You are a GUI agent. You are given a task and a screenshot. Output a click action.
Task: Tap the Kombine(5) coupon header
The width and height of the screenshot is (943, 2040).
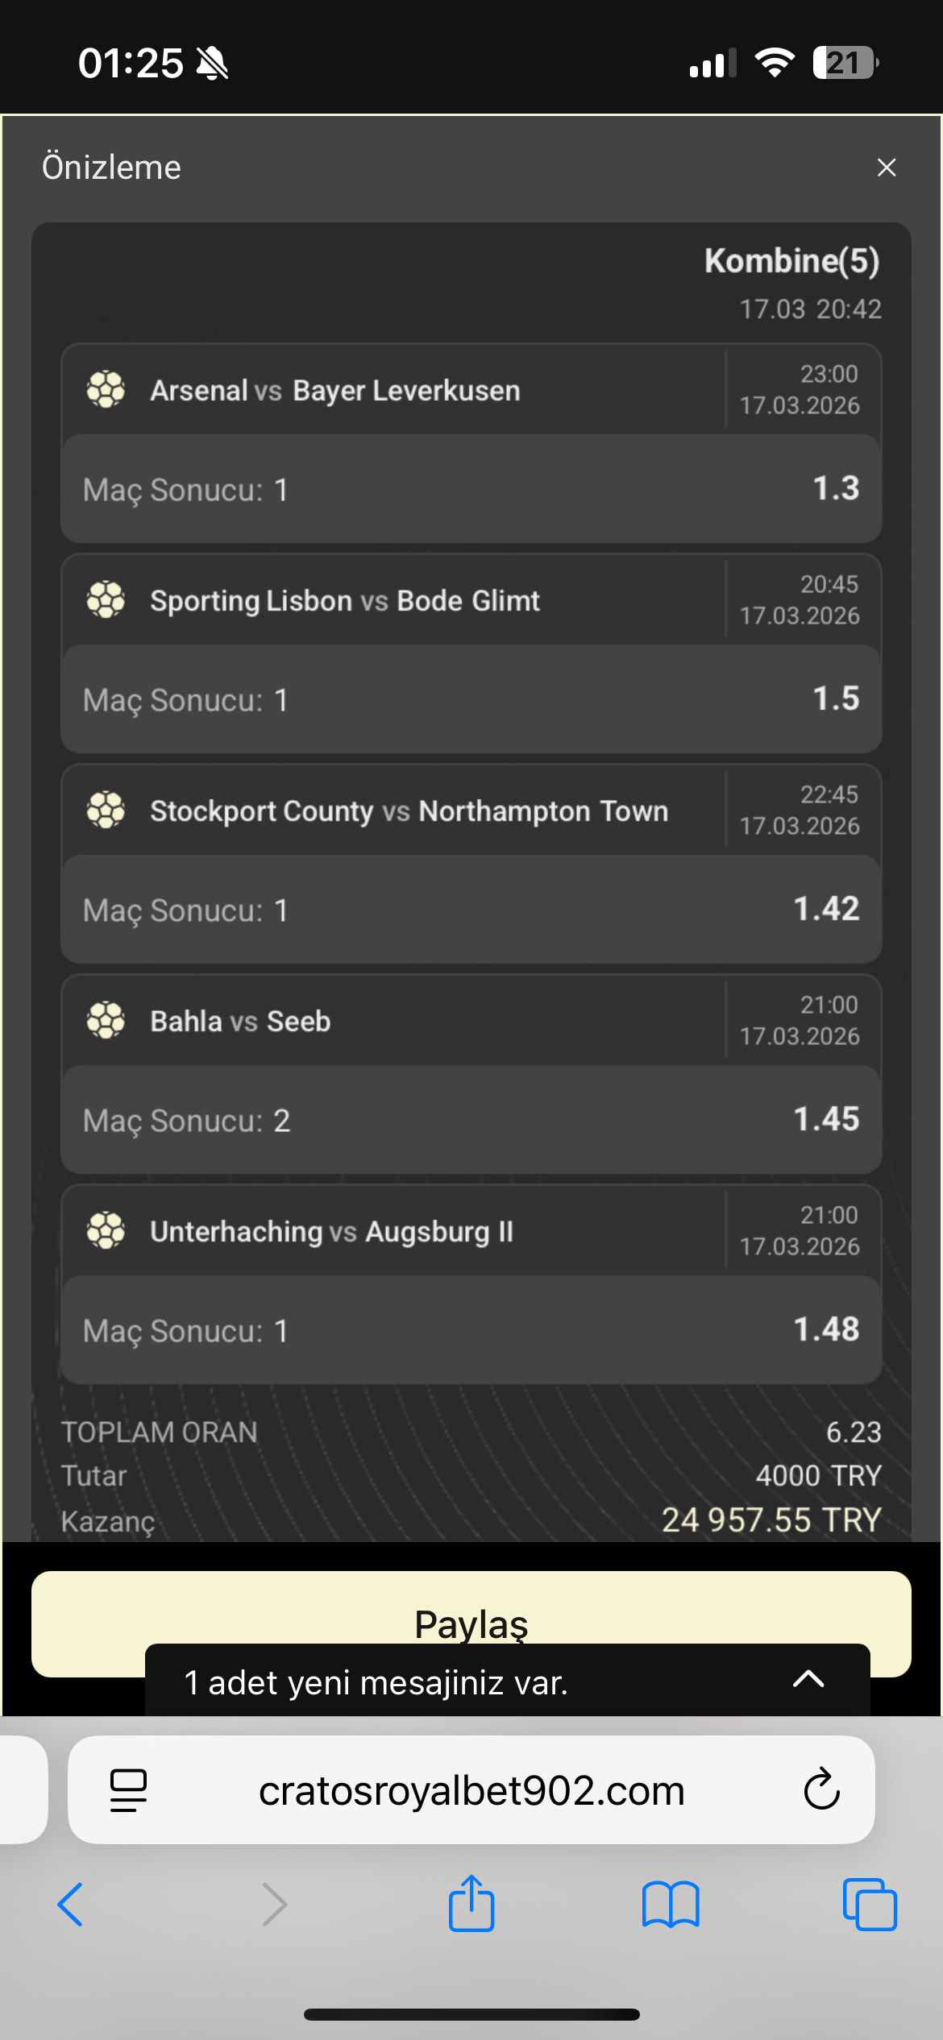coord(791,261)
